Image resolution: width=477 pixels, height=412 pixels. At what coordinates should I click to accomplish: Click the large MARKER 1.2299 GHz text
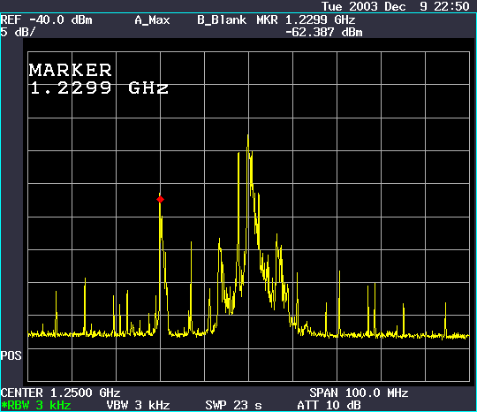pyautogui.click(x=99, y=79)
